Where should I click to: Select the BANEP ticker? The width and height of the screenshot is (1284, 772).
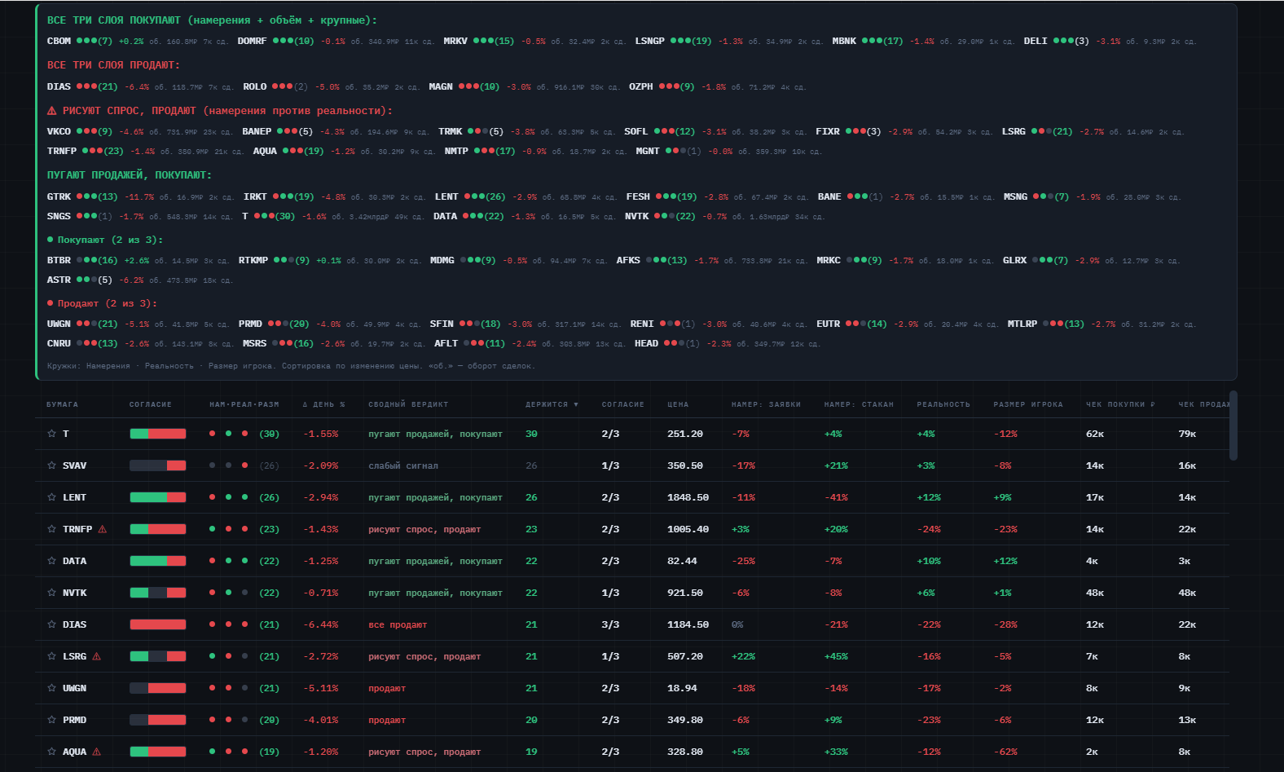tap(257, 131)
